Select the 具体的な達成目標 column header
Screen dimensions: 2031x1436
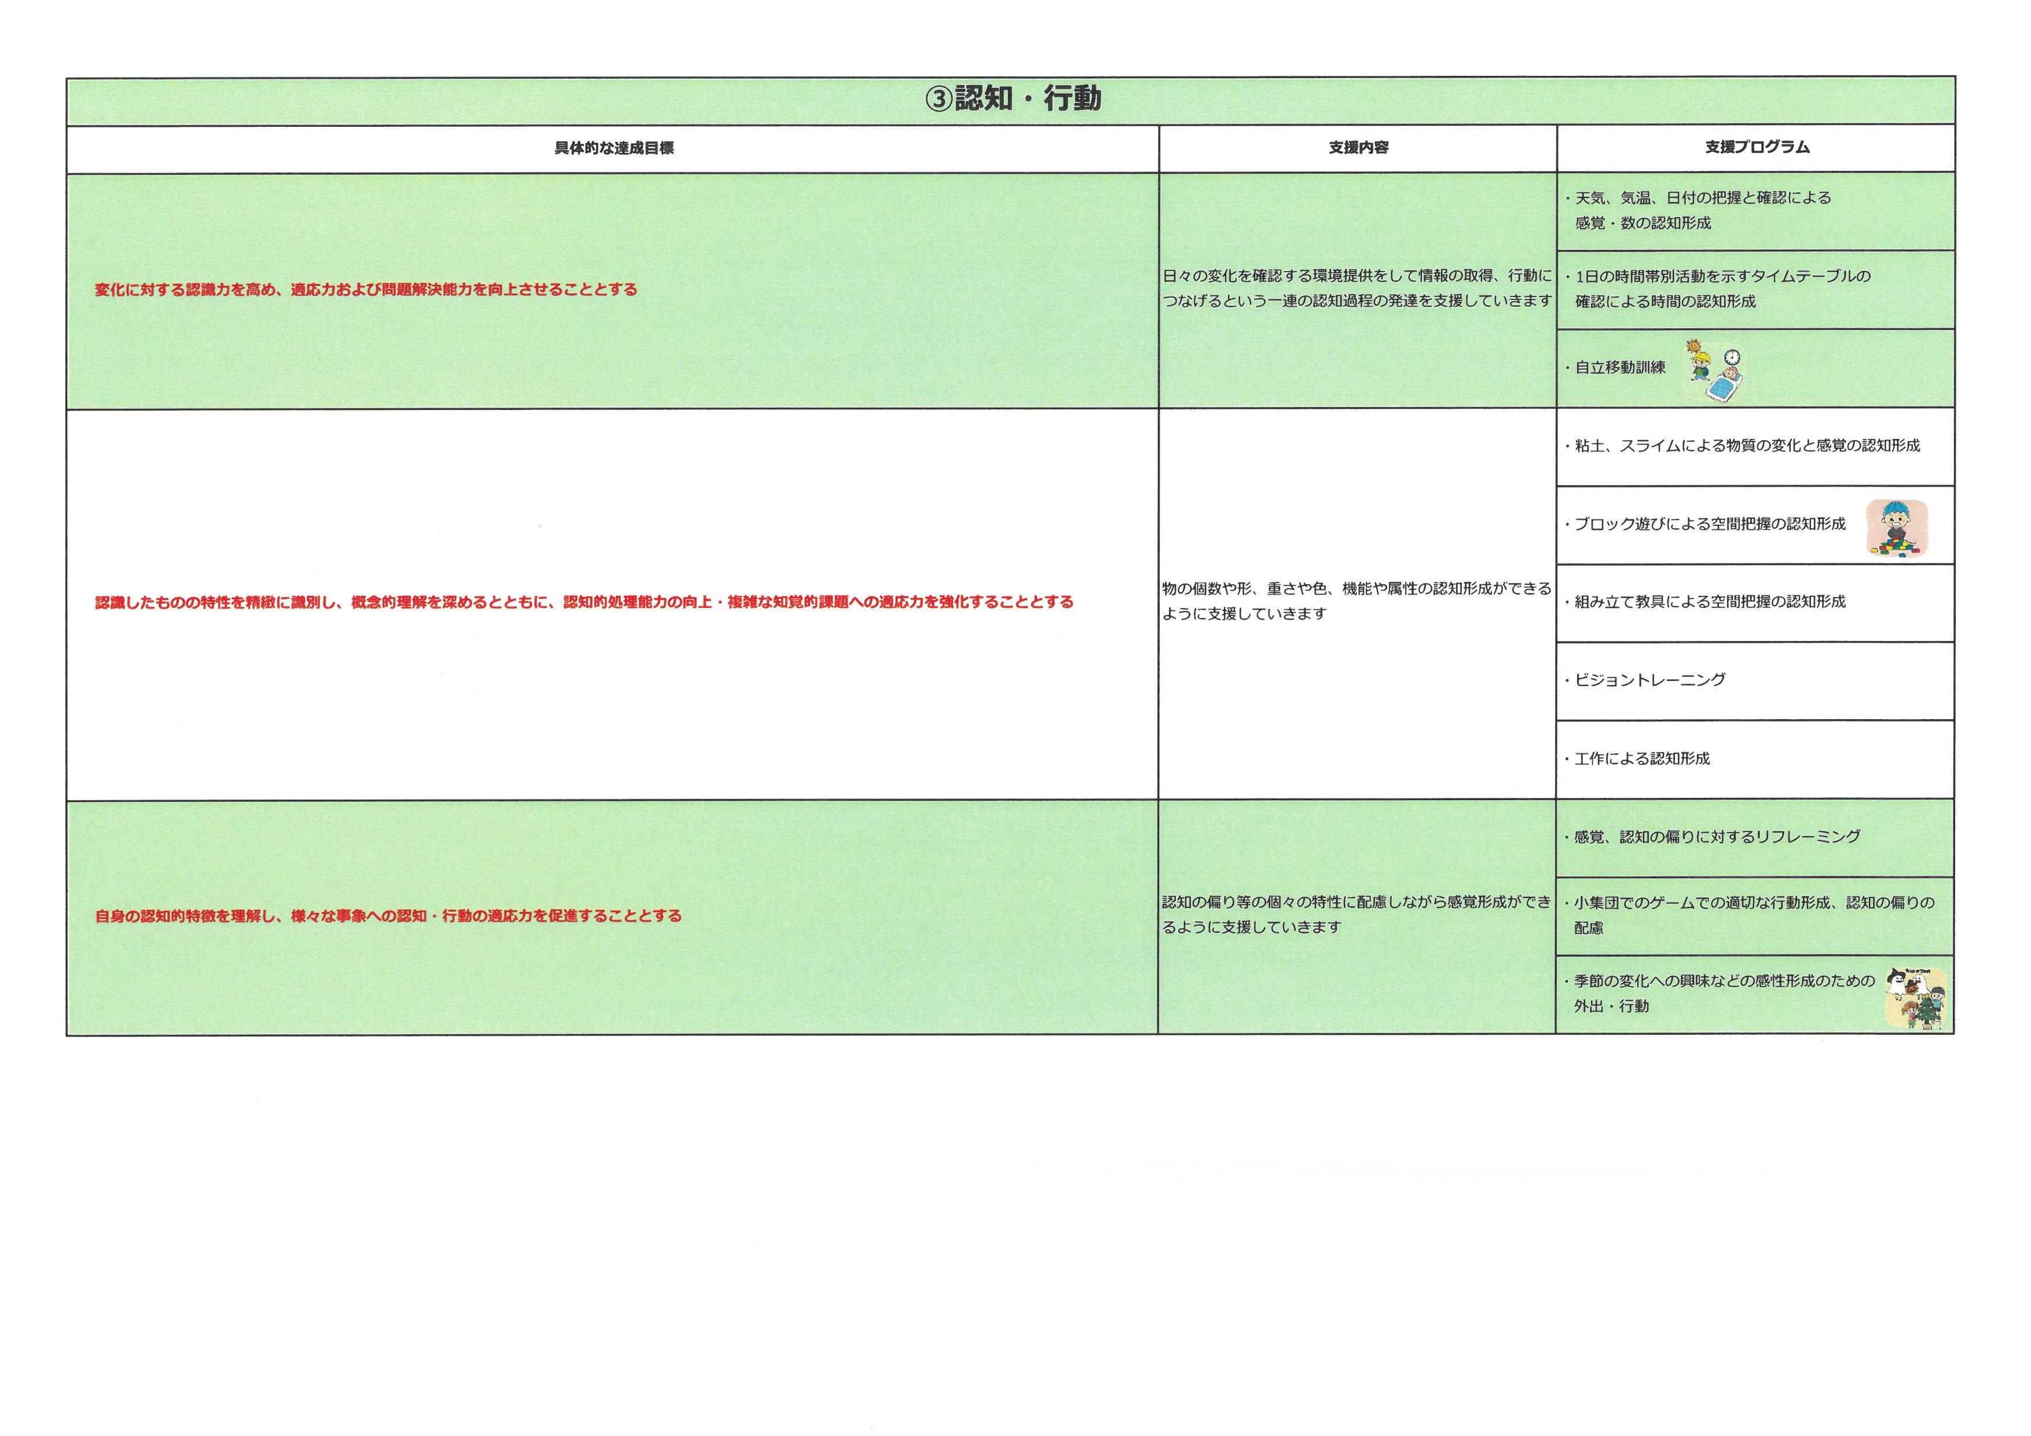pyautogui.click(x=614, y=149)
